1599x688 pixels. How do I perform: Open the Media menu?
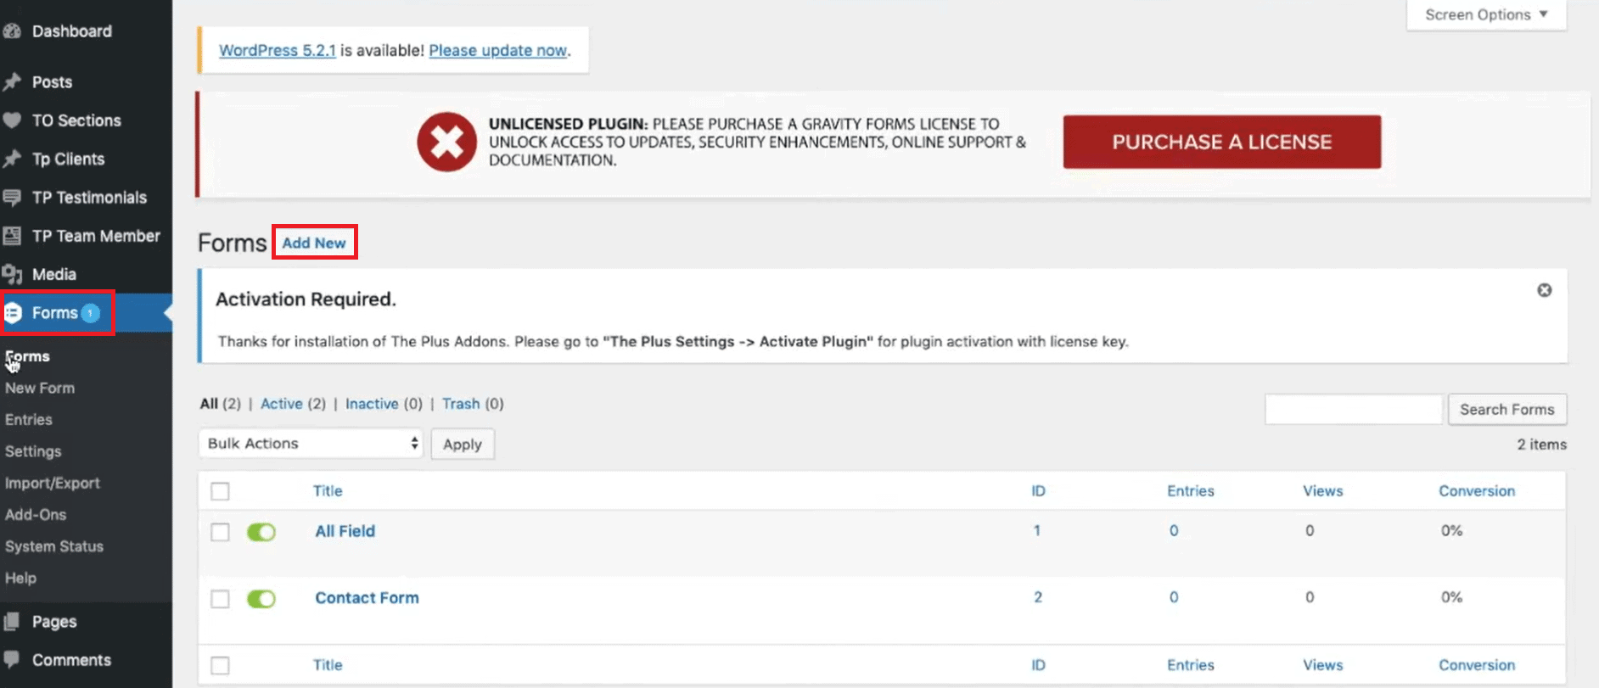[x=54, y=274]
